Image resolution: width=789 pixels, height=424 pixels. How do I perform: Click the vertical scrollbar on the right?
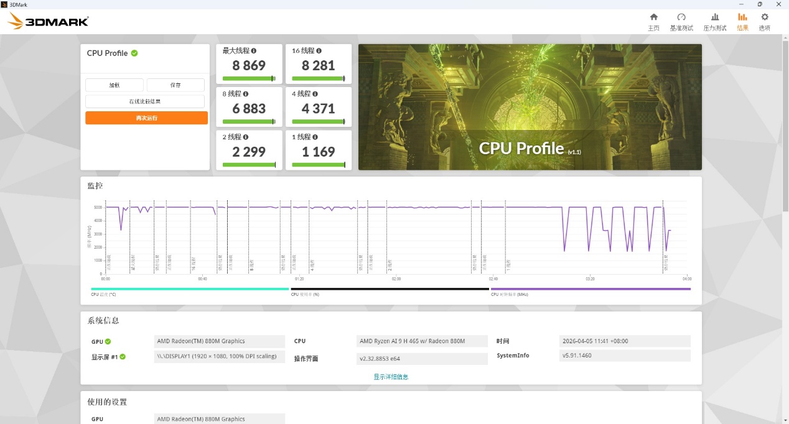785,124
